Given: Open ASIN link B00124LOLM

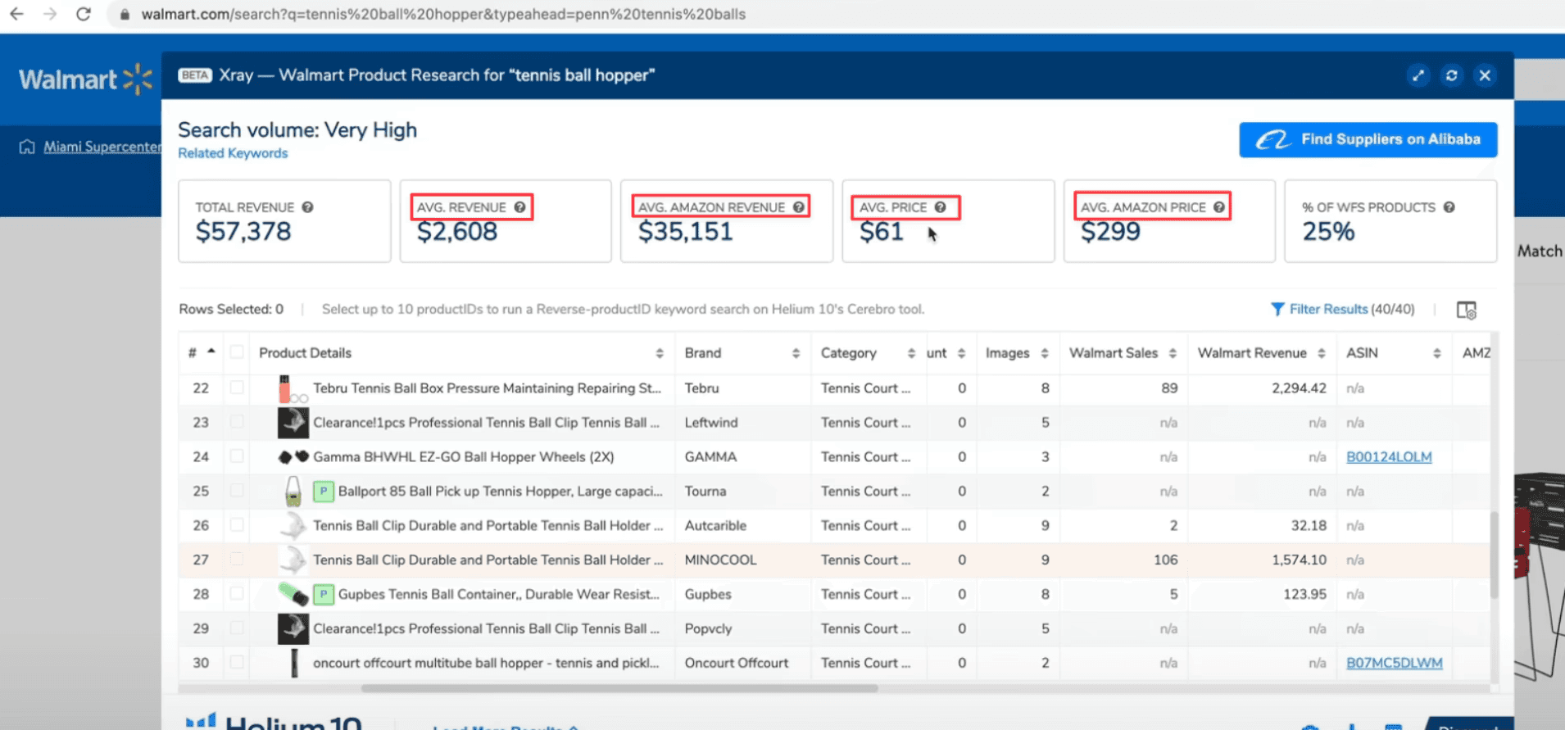Looking at the screenshot, I should [1389, 456].
